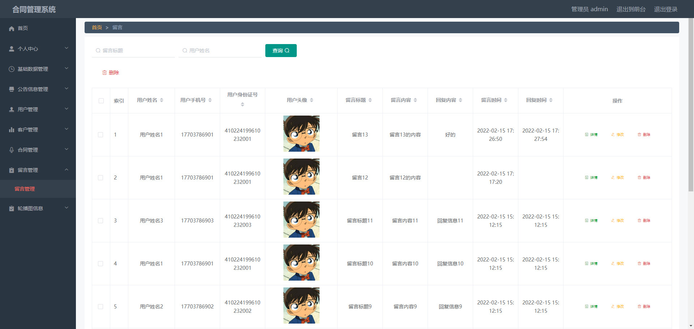Check the checkbox for row 5 留言标题9
The image size is (694, 329).
(x=100, y=307)
